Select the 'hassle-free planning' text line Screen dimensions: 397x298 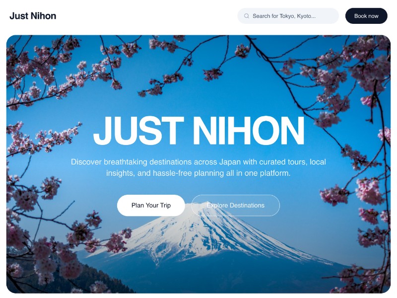pyautogui.click(x=198, y=173)
